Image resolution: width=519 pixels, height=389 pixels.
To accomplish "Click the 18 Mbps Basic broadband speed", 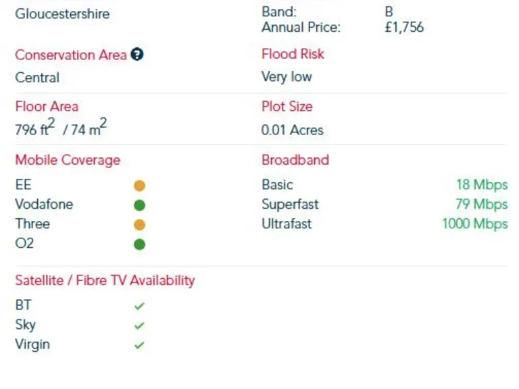I will [x=481, y=184].
